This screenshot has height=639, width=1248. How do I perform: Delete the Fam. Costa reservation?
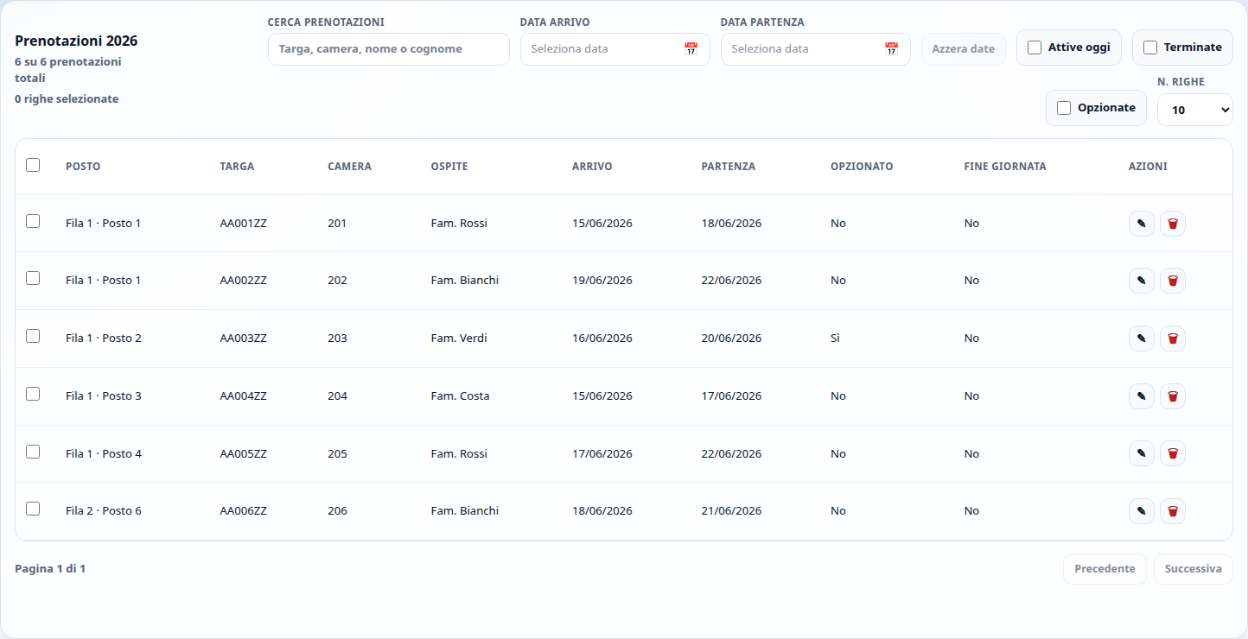pos(1173,396)
